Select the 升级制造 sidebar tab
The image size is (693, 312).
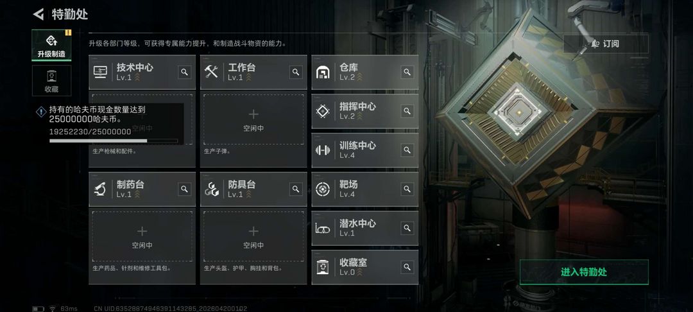pyautogui.click(x=52, y=46)
